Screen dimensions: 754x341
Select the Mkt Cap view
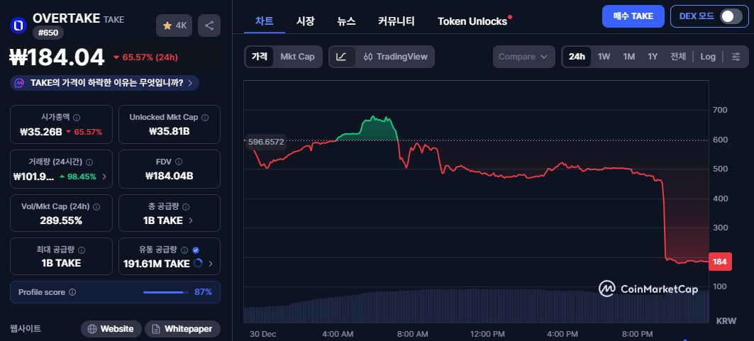coord(297,57)
